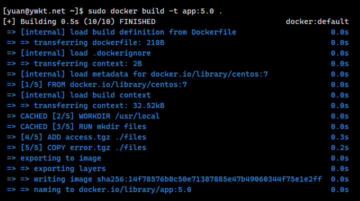The image size is (360, 201).
Task: Click the load metadata for centos:7 line
Action: pos(137,74)
